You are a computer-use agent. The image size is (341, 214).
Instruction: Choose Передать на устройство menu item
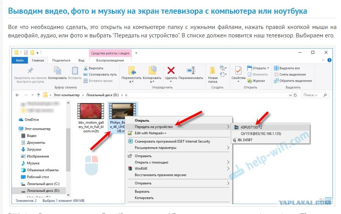pos(178,127)
